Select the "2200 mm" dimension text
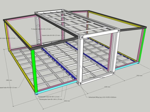 tap(107, 87)
